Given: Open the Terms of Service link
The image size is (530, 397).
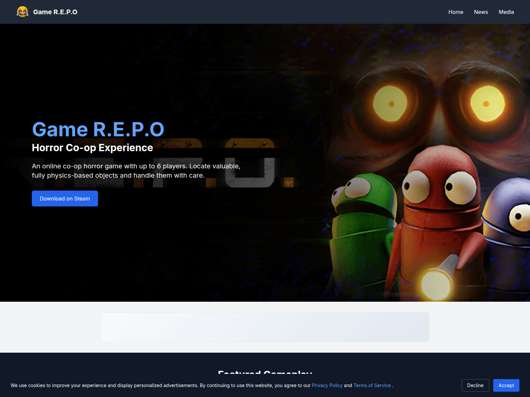Looking at the screenshot, I should (x=372, y=385).
